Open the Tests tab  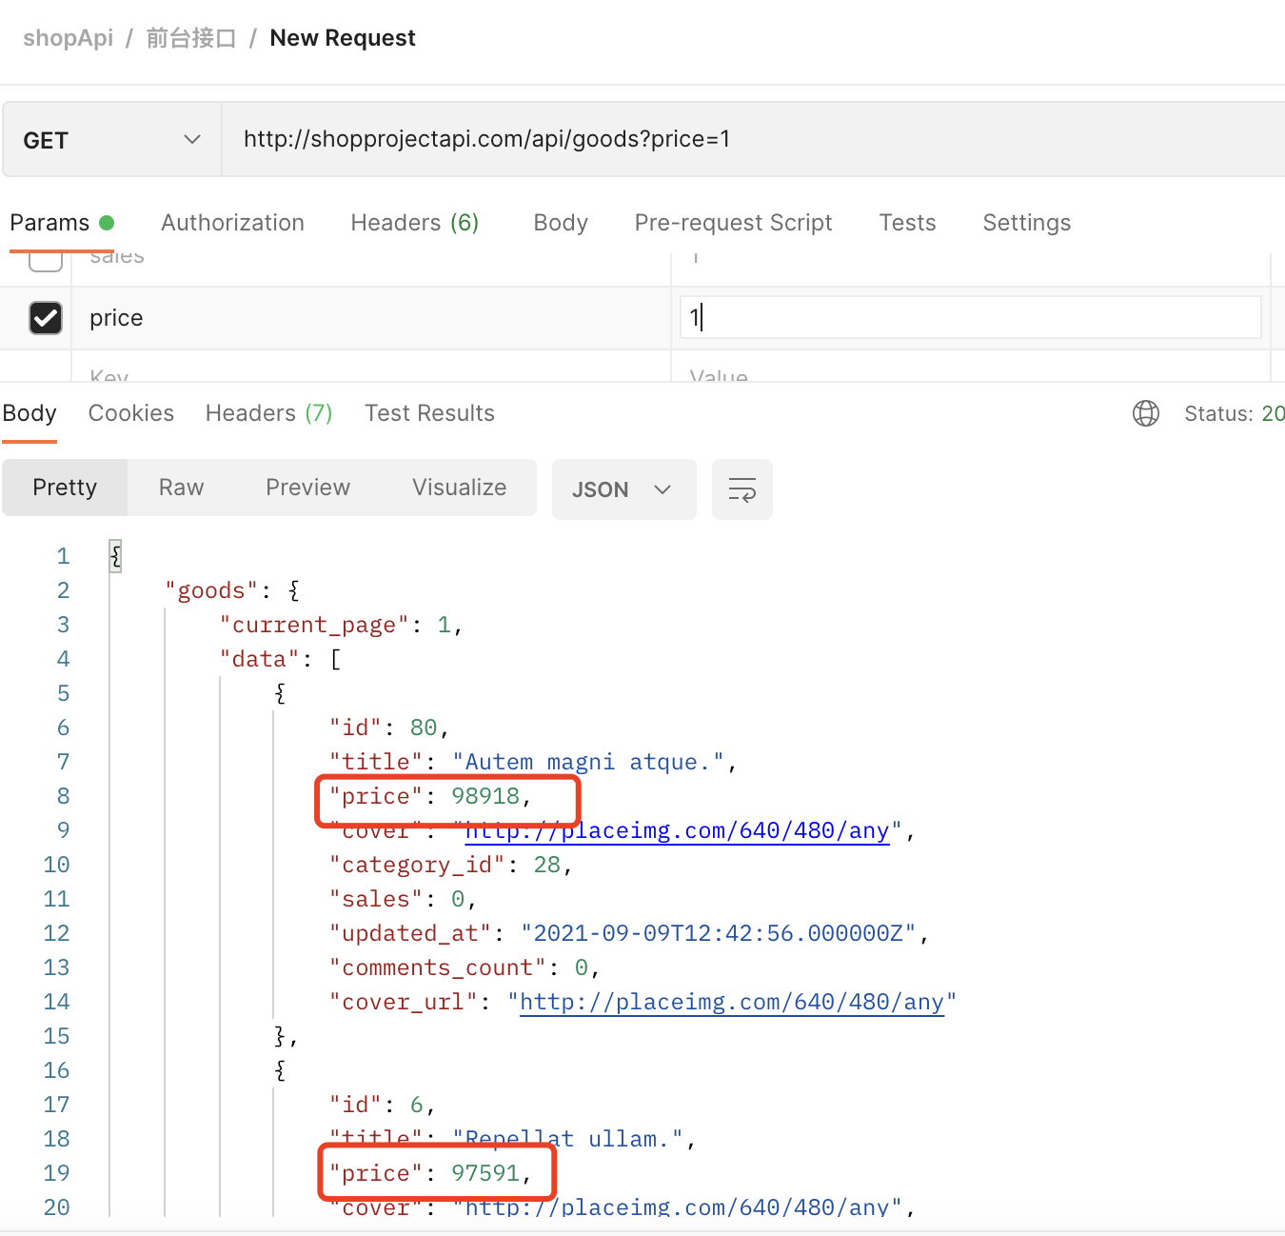tap(907, 223)
